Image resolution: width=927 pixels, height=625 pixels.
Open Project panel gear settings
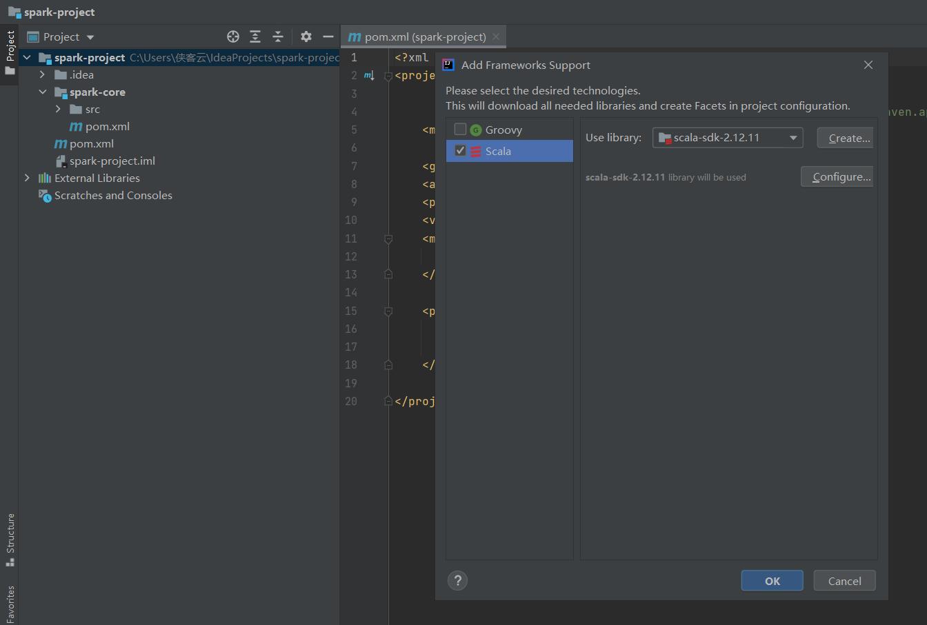tap(306, 37)
